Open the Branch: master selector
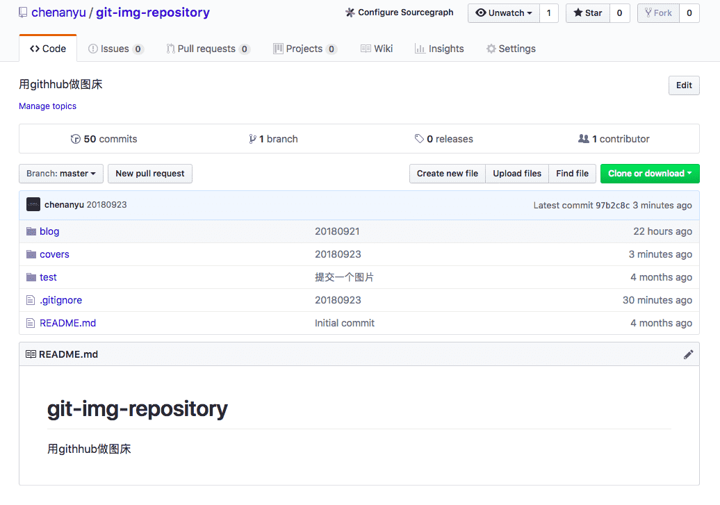This screenshot has width=720, height=505. (61, 174)
